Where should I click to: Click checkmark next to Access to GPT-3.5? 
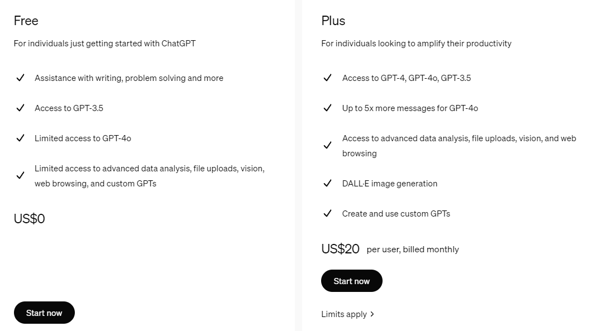(20, 108)
